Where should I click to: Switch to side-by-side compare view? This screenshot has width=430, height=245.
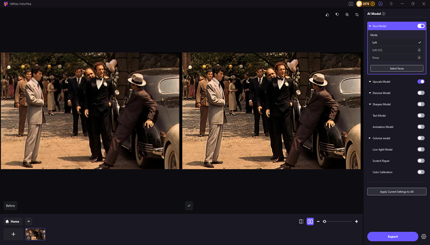pyautogui.click(x=310, y=222)
